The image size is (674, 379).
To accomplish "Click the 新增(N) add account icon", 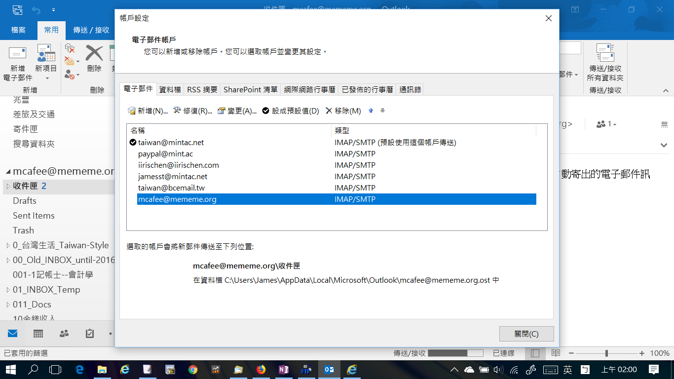I will click(x=148, y=111).
